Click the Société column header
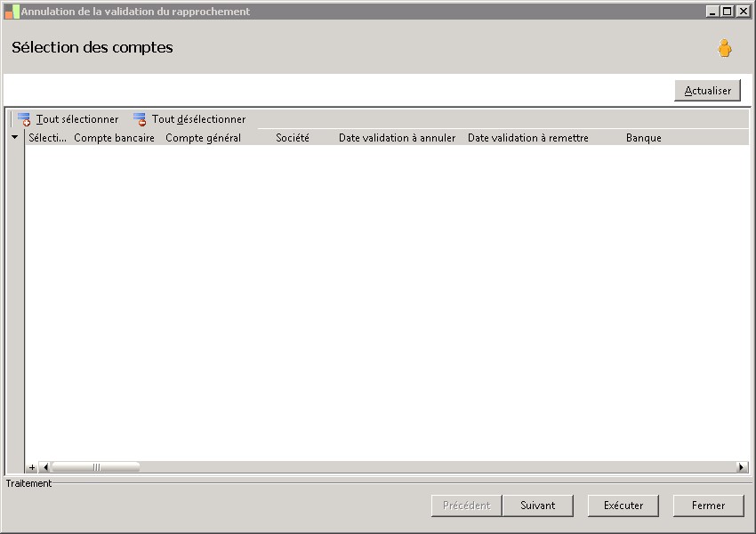This screenshot has width=756, height=534. point(293,138)
